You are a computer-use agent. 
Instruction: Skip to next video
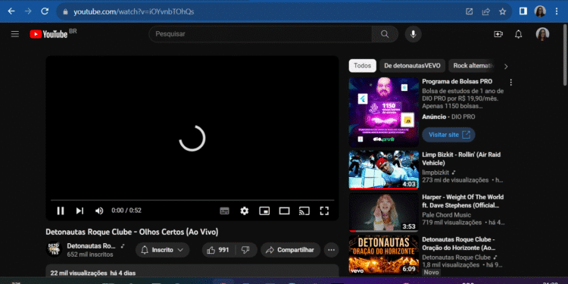click(80, 211)
